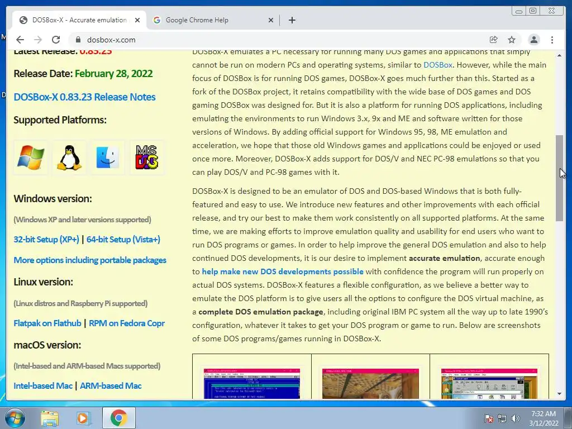The image size is (572, 429).
Task: Share this page via share icon
Action: click(493, 40)
